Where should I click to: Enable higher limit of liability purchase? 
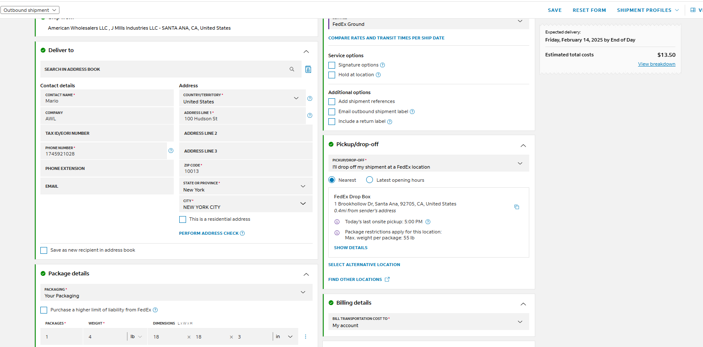coord(44,310)
